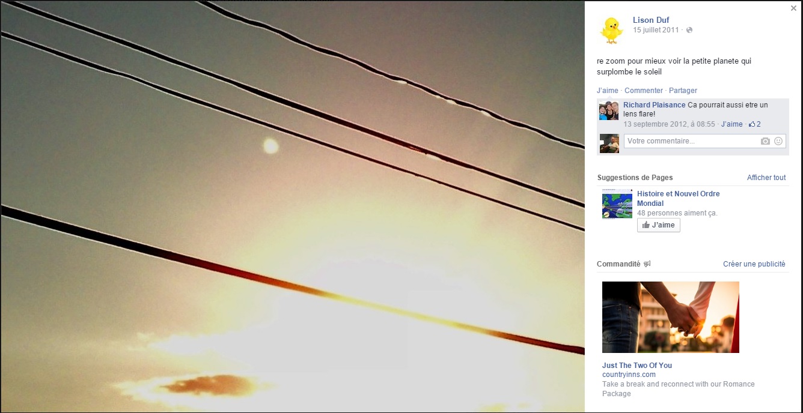Click Histoire et Nouvel Ordre Mondial thumbnail

click(617, 204)
